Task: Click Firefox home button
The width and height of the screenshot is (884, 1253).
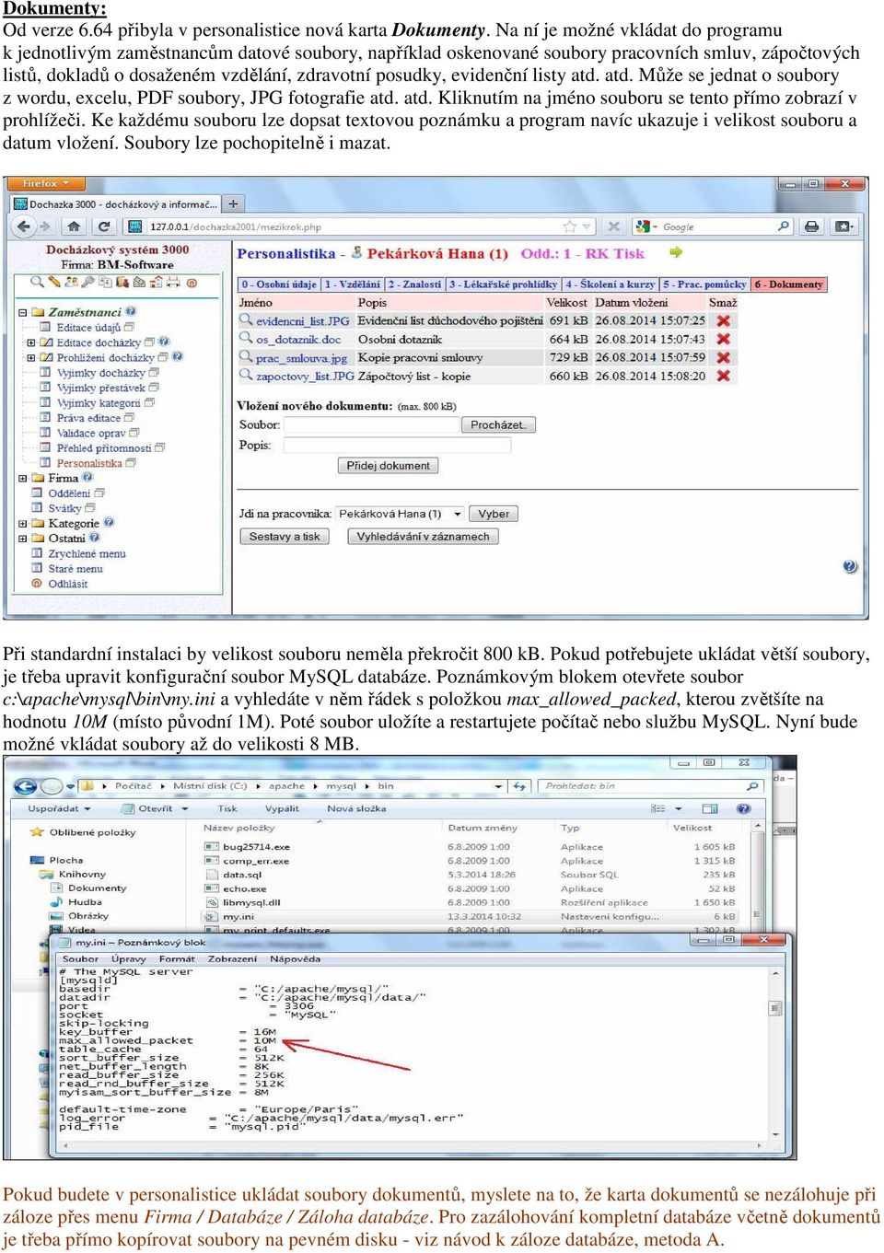Action: tap(74, 226)
